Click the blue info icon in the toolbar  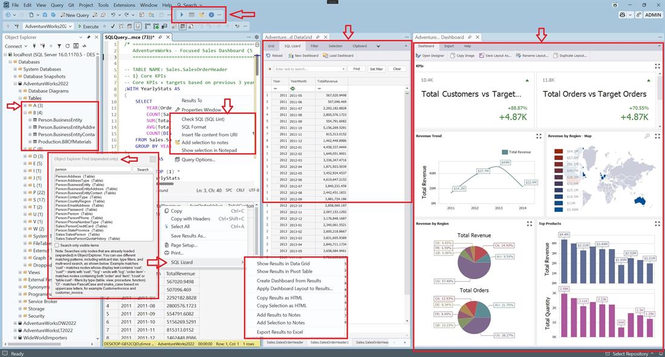(211, 15)
